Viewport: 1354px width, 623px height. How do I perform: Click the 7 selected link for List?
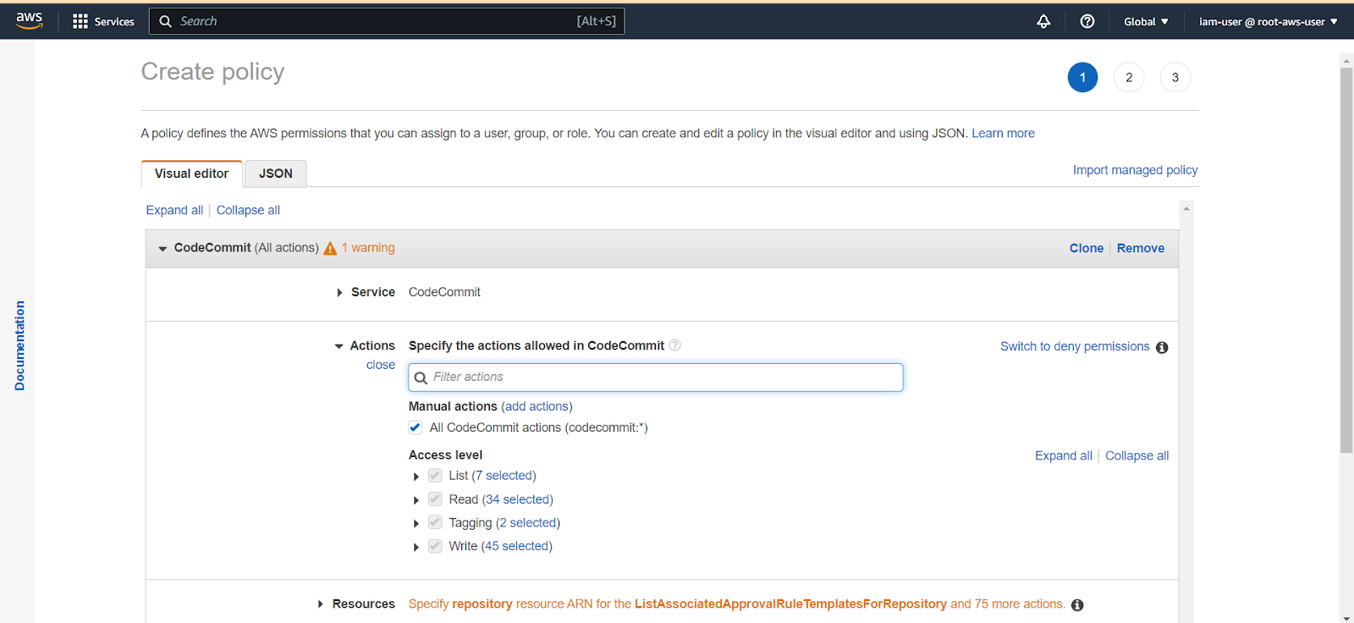[x=504, y=476]
